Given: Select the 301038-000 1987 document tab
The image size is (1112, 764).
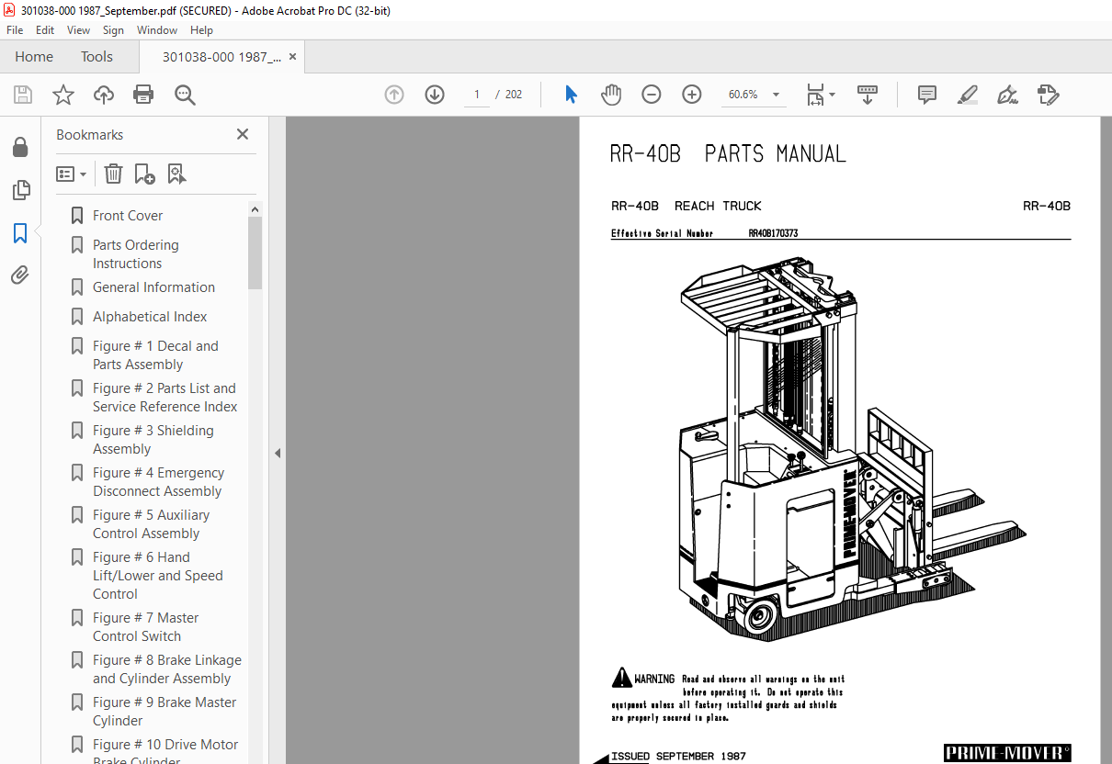Looking at the screenshot, I should pyautogui.click(x=221, y=57).
